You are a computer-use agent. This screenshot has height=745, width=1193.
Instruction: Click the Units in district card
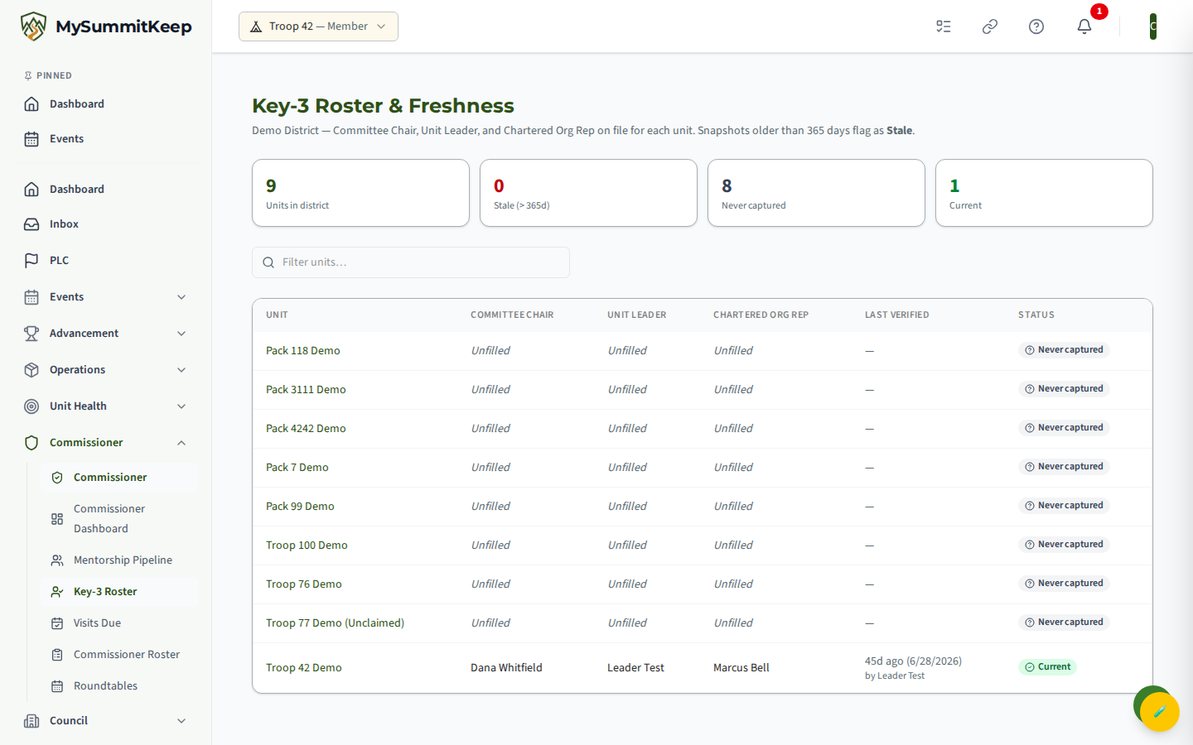point(360,193)
